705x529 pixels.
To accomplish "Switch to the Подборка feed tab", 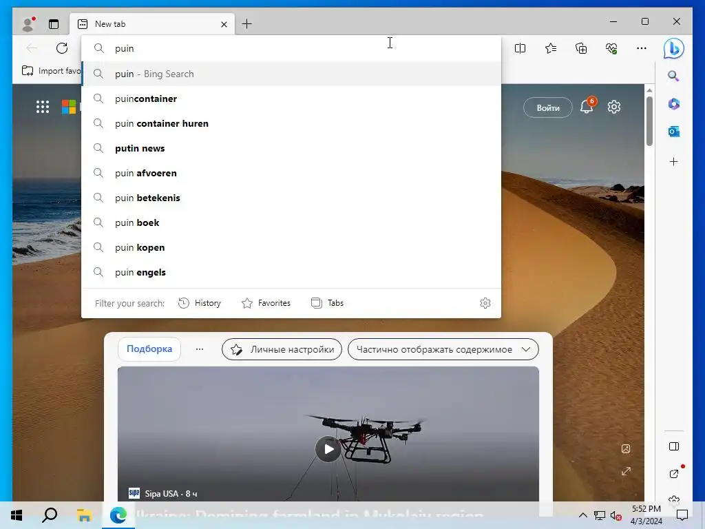I will (149, 349).
